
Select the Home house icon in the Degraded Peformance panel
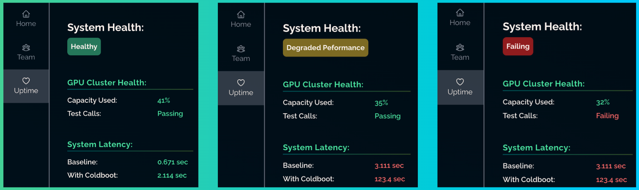pos(241,15)
